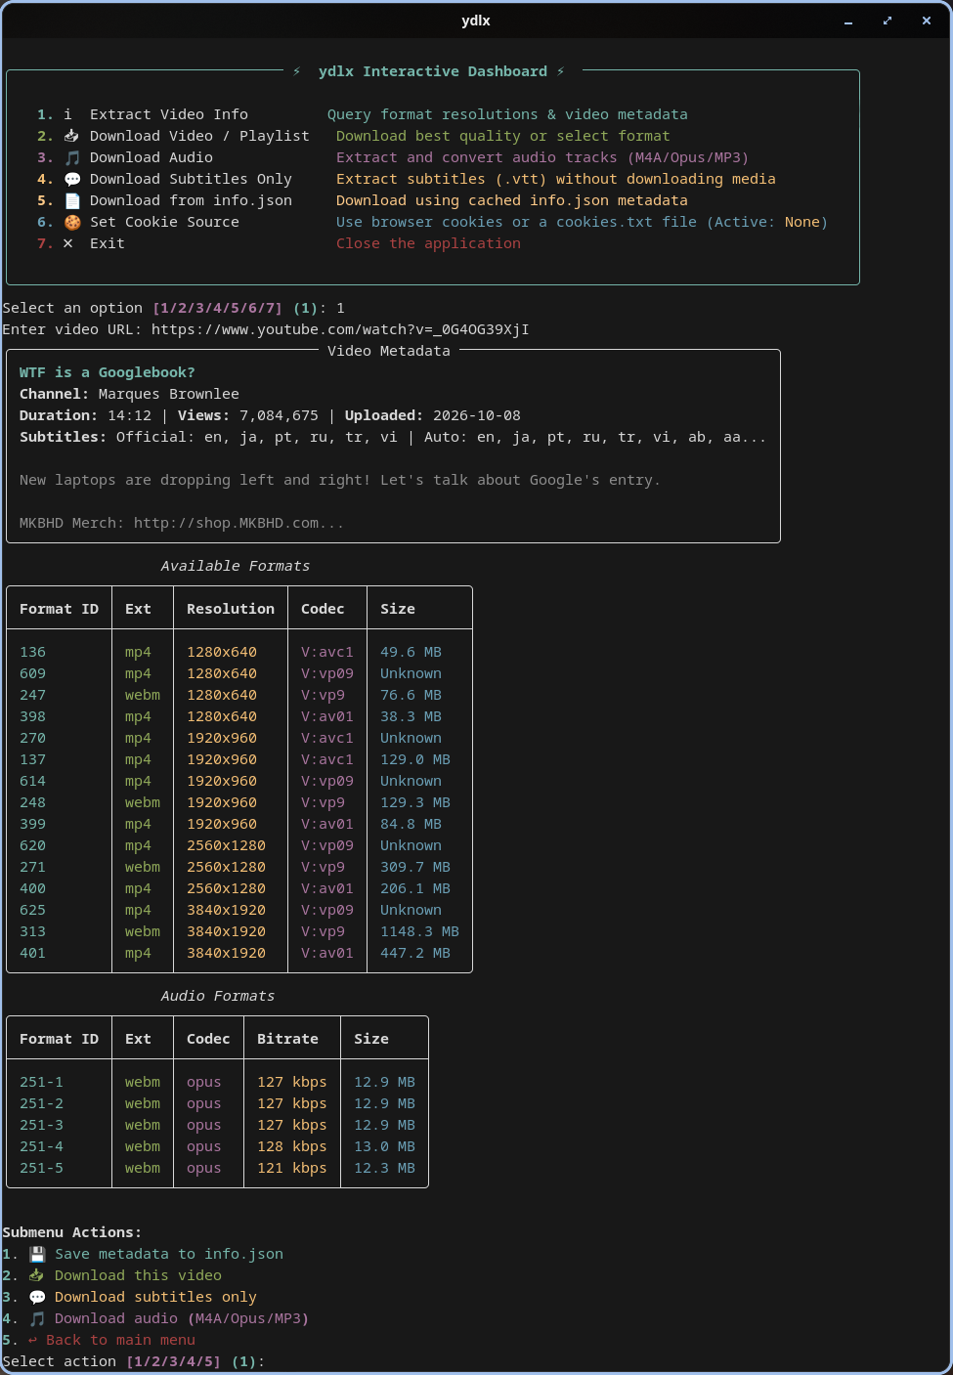The image size is (953, 1375).
Task: Maximize the ydlx window
Action: coord(888,21)
